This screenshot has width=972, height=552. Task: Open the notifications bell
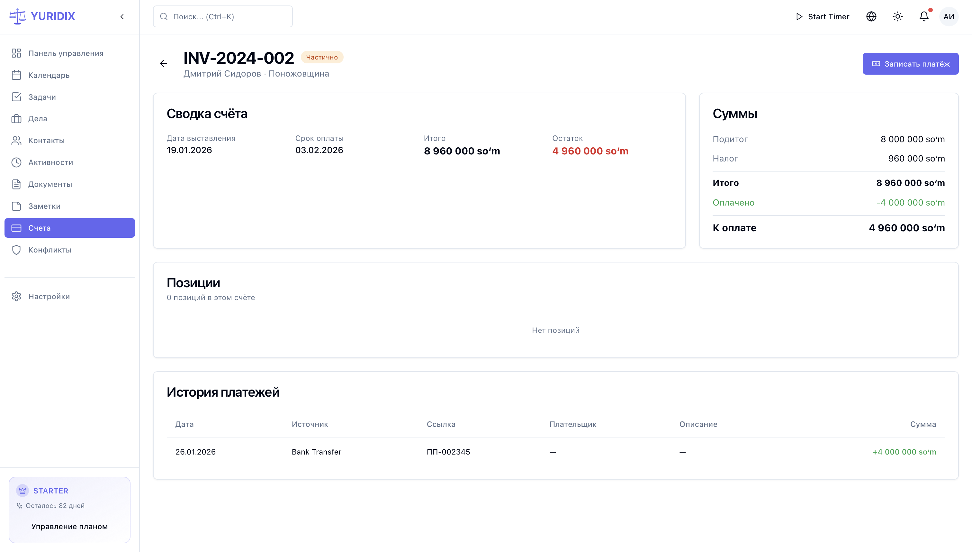924,17
